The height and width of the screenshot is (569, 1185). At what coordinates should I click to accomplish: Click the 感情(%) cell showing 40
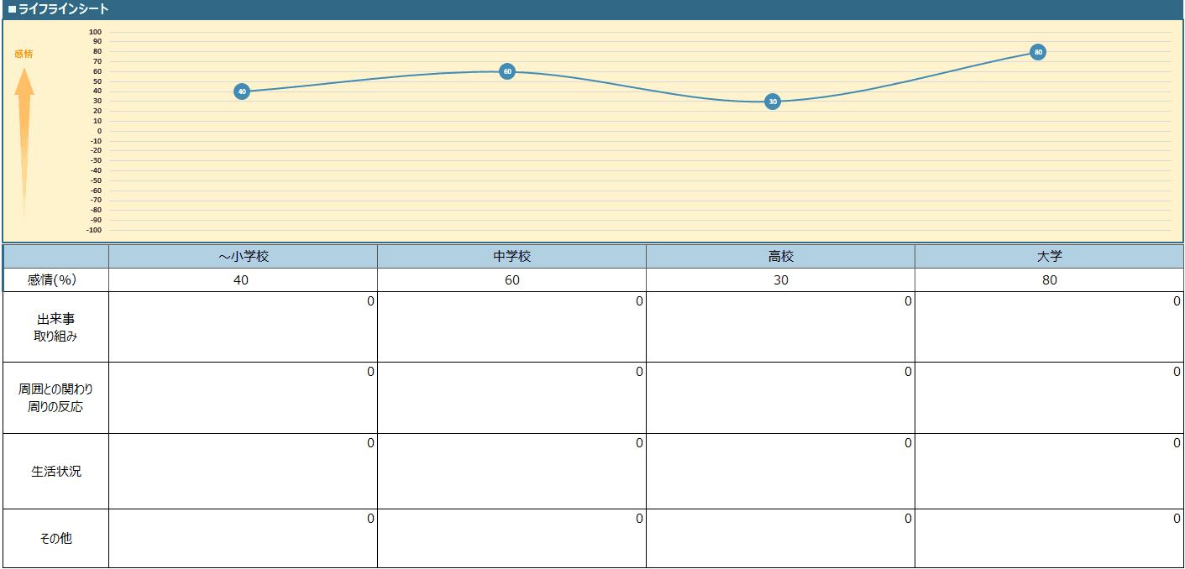coord(243,280)
